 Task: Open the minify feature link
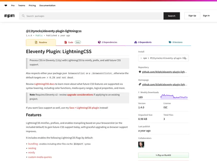tap(32, 153)
